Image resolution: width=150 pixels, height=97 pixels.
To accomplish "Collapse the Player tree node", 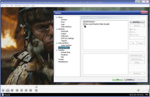I will point(57,18).
